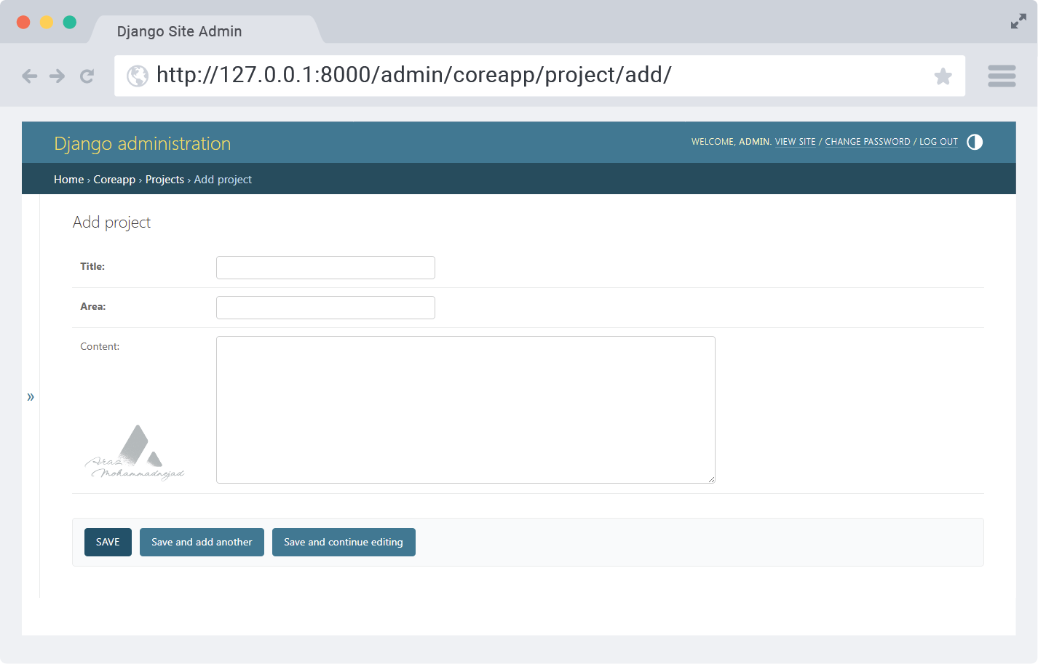The image size is (1038, 664).
Task: Toggle fullscreen with expand arrows icon
Action: (1018, 22)
